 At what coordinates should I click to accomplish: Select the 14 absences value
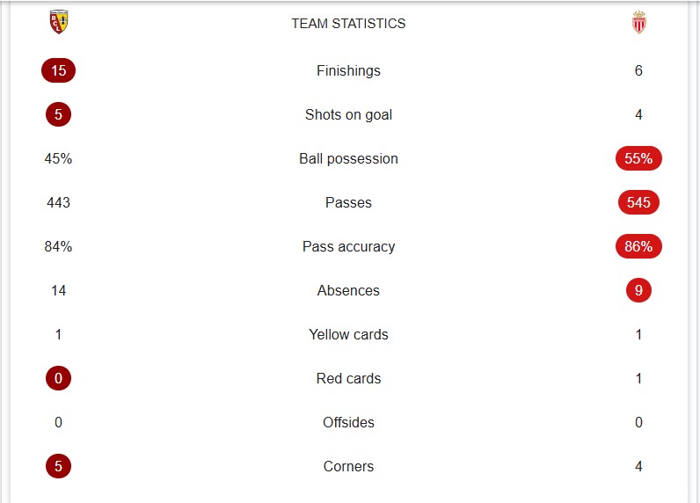(x=59, y=290)
